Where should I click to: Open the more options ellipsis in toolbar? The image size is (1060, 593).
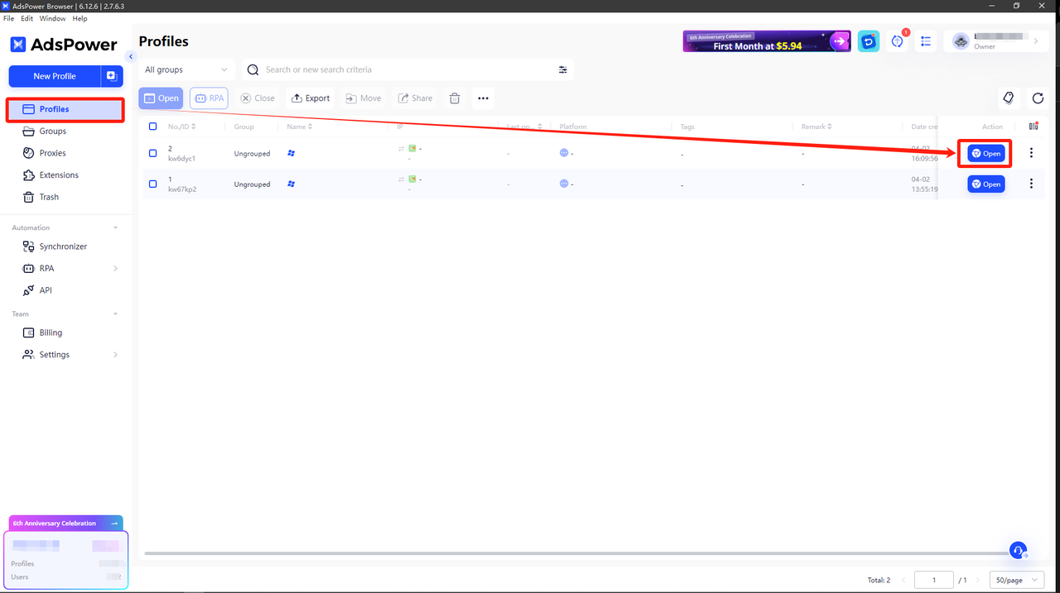[484, 98]
